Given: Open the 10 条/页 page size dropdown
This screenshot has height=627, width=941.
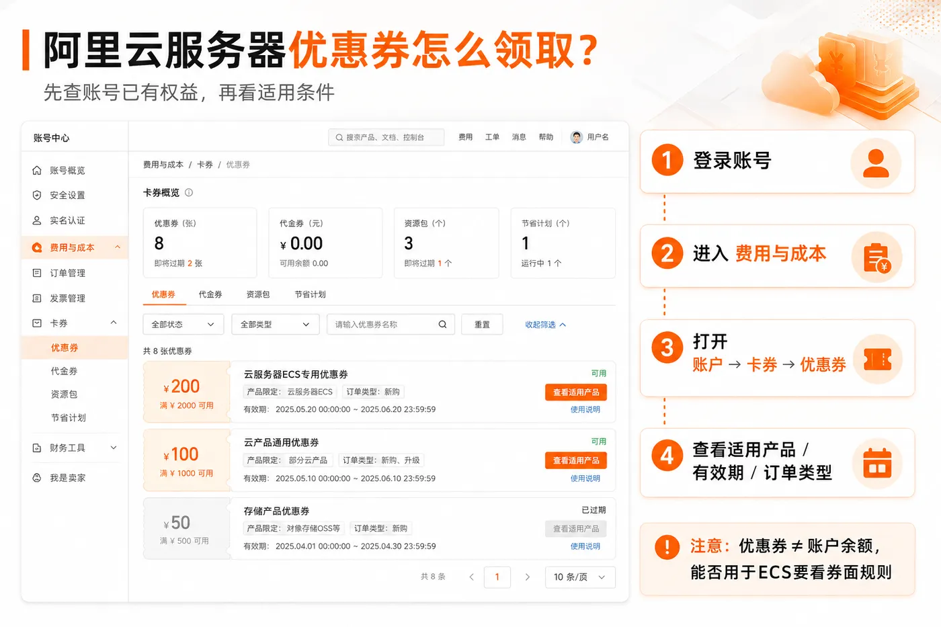Looking at the screenshot, I should 579,577.
